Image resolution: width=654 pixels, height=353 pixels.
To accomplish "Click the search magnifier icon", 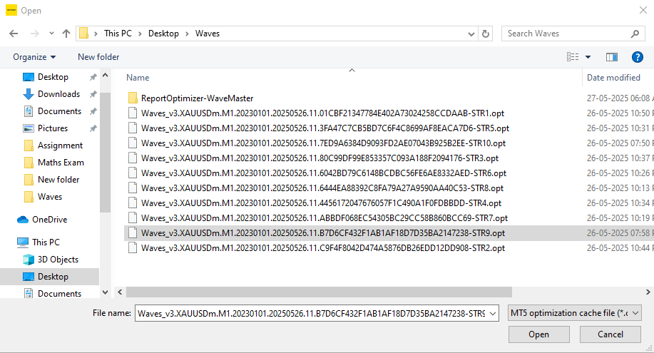I will (635, 34).
